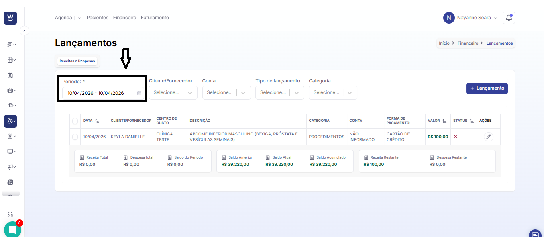
Task: Open the patient badge sidebar icon
Action: (10, 75)
